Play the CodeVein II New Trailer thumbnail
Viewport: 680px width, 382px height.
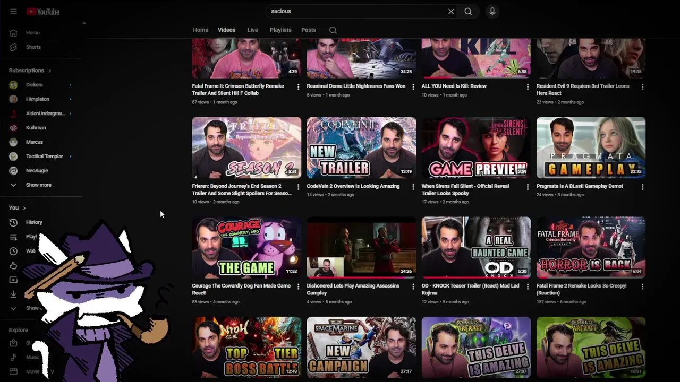click(x=361, y=148)
